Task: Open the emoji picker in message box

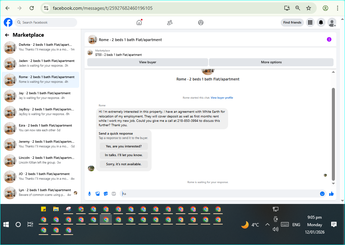Action: click(322, 194)
